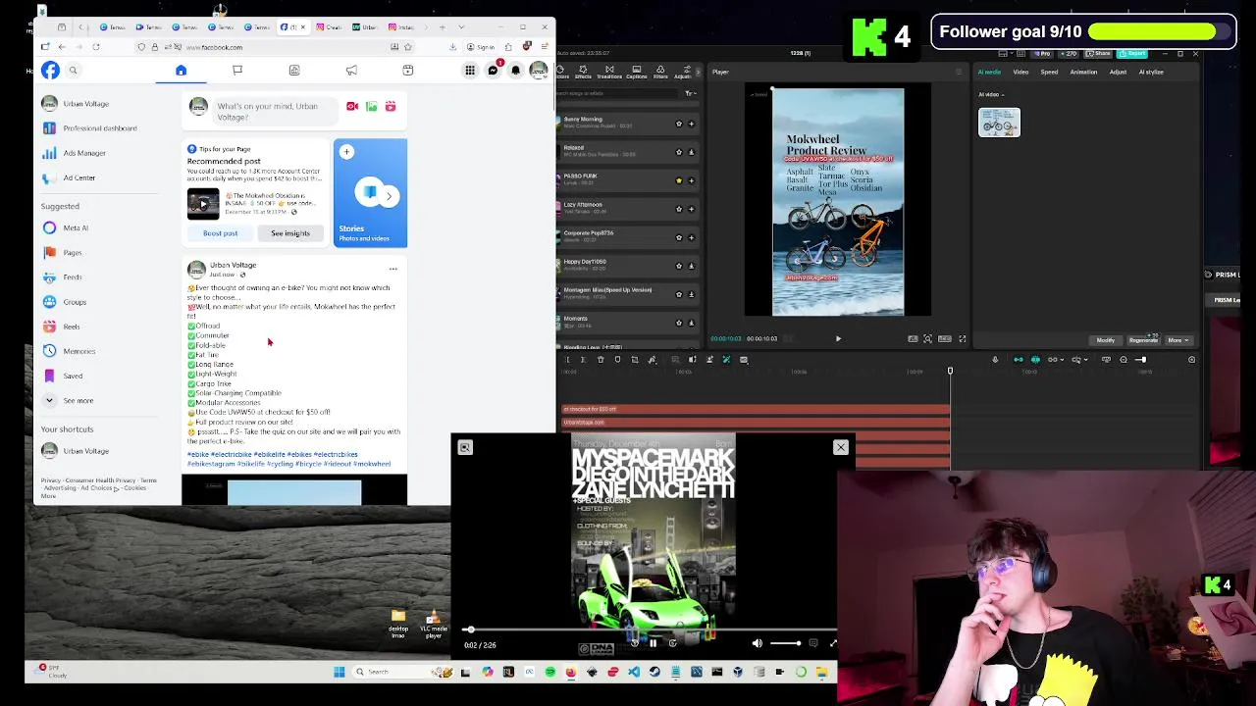Open Facebook account profile menu
The image size is (1256, 706).
point(539,71)
